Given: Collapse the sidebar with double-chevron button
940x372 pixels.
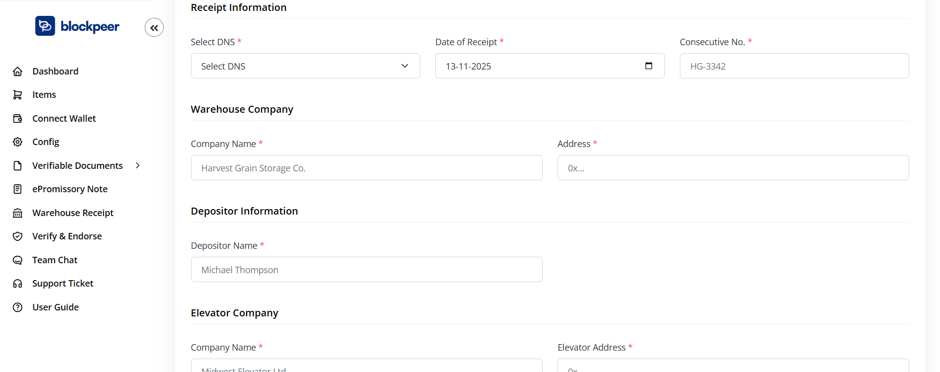Looking at the screenshot, I should coord(154,27).
